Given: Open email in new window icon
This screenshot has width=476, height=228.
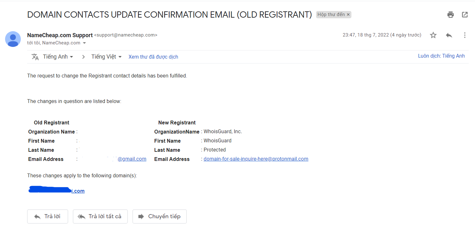Looking at the screenshot, I should coord(465,14).
